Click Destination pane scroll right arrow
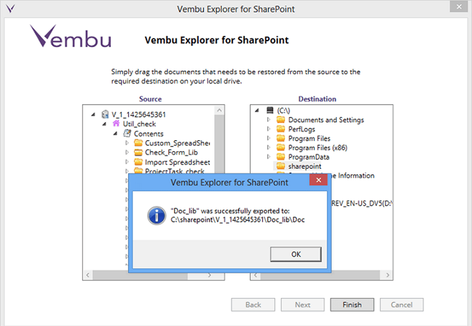Image resolution: width=472 pixels, height=326 pixels. tap(388, 275)
